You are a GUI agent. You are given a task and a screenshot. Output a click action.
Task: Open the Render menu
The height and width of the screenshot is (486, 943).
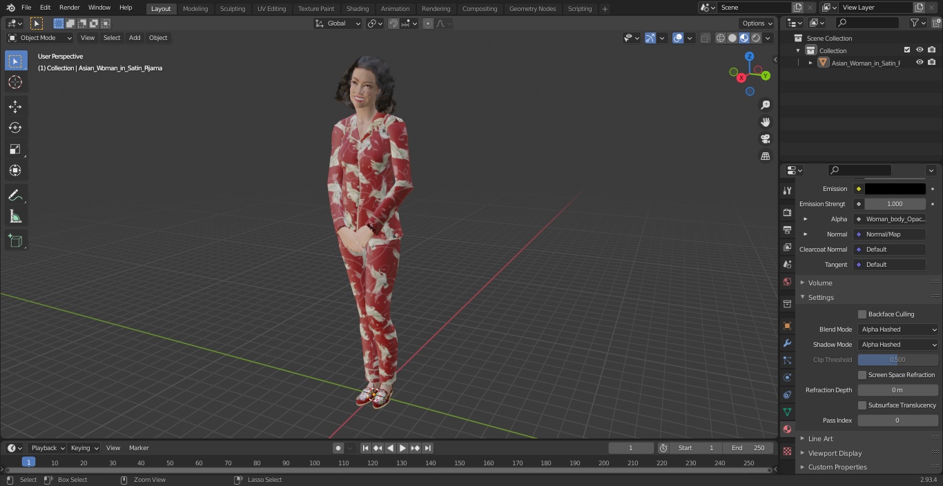tap(69, 8)
